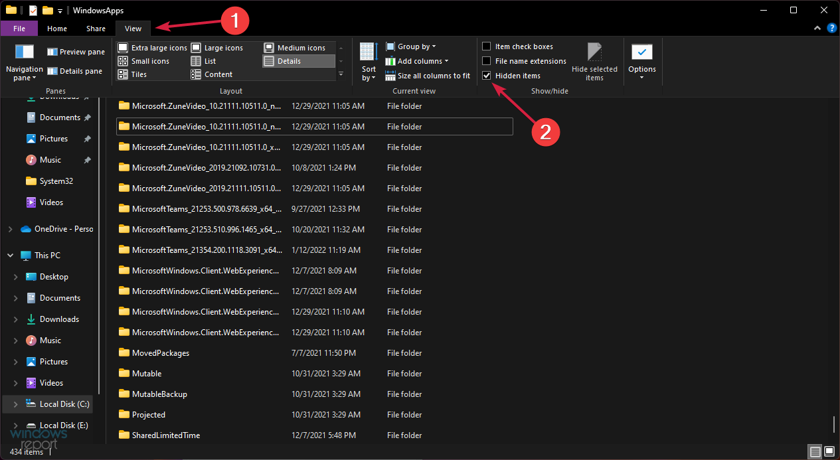Switch to the Home ribbon tab
The image size is (840, 460).
(x=57, y=29)
